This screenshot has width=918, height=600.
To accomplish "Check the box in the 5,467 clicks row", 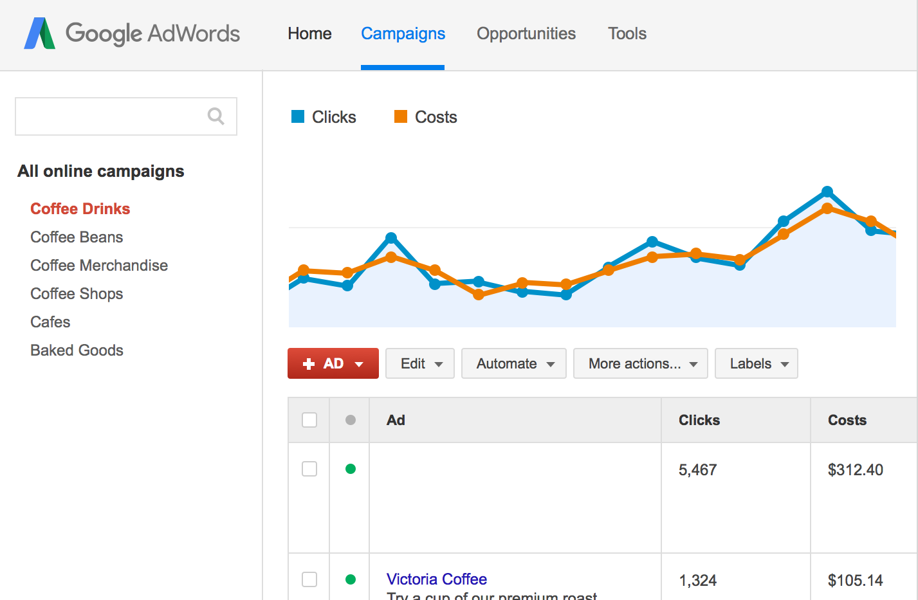I will [x=309, y=469].
